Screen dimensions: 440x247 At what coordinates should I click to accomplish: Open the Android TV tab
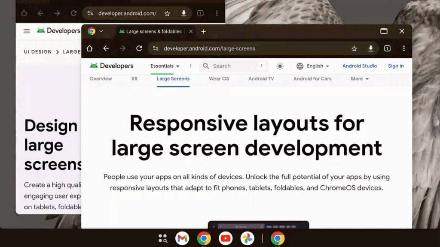[261, 79]
